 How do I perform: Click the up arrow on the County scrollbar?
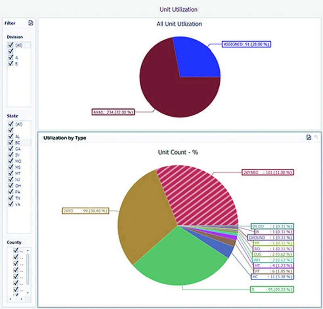click(27, 250)
